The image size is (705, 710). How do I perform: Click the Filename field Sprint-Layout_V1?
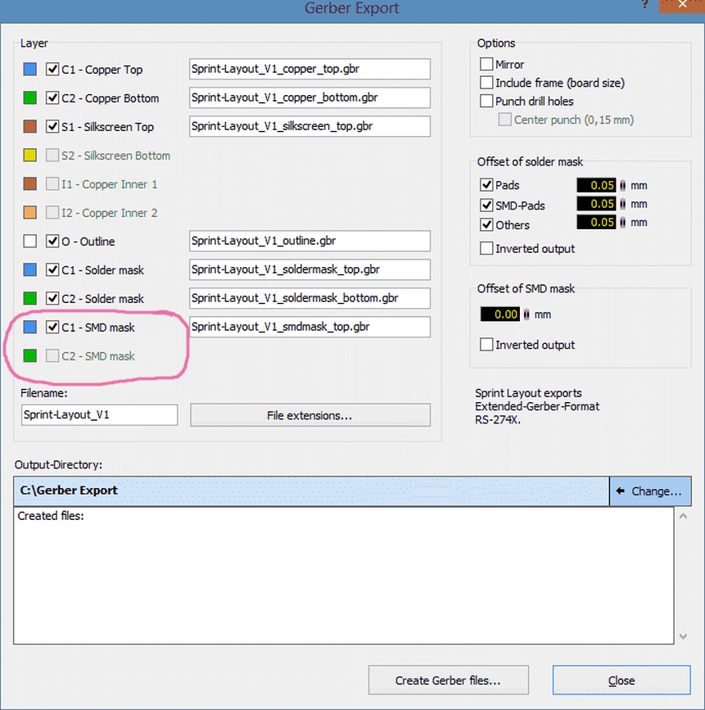coord(99,414)
